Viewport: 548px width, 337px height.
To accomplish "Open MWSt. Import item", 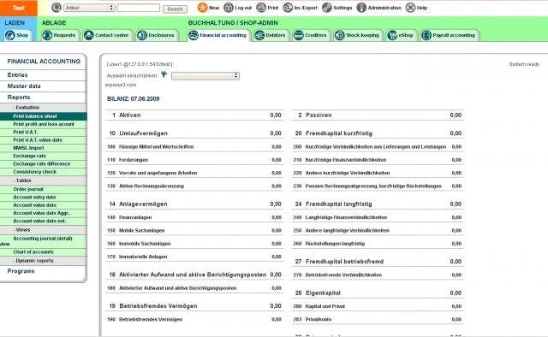I will click(x=44, y=148).
